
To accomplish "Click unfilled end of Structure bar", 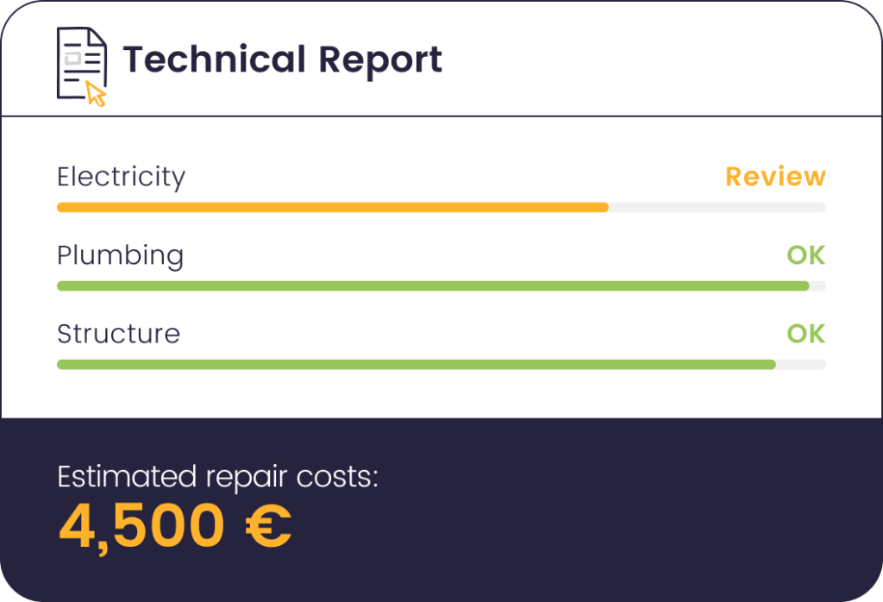I will [801, 364].
